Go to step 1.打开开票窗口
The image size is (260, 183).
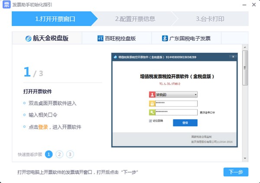tap(55, 19)
